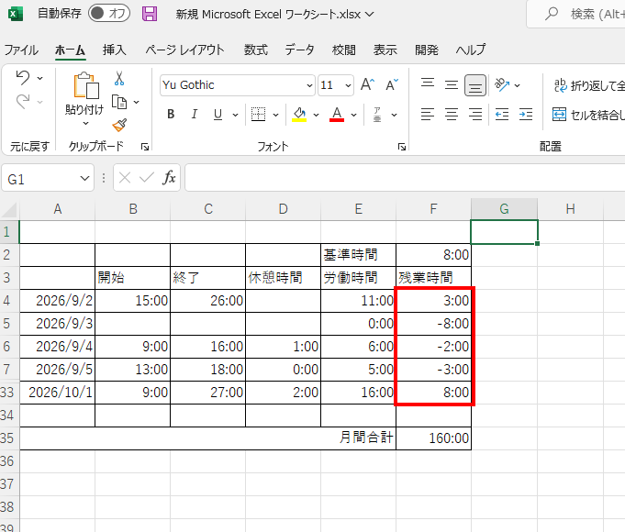Switch to the 開発 tab

(427, 50)
